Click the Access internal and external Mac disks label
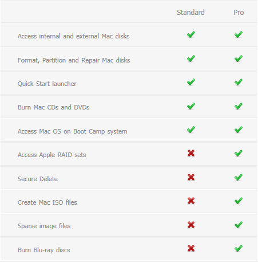Viewport: 258px width, 262px height. [x=74, y=36]
